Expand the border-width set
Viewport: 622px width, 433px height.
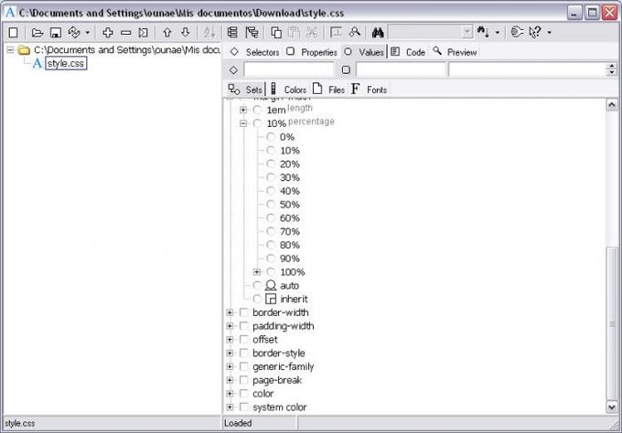[x=230, y=312]
